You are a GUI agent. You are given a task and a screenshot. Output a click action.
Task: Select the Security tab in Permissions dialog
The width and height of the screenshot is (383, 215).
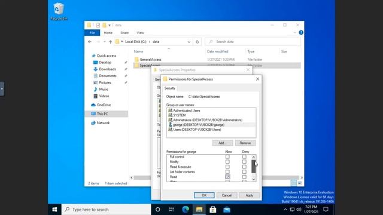[170, 88]
